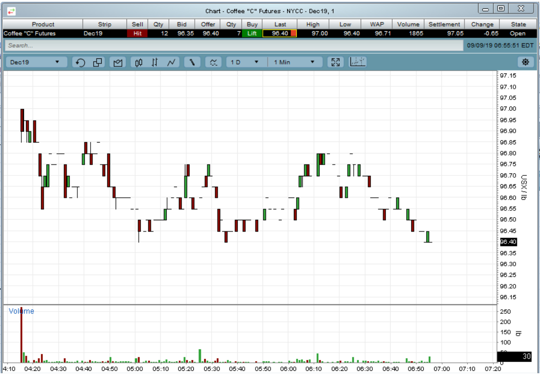Click the mini chart overview icon

[358, 62]
